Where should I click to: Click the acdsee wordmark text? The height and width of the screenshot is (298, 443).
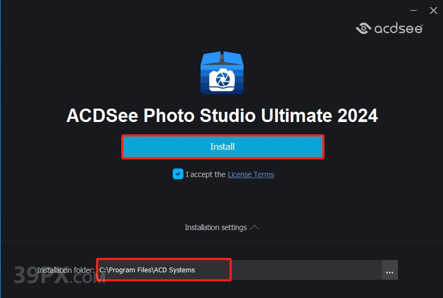click(398, 28)
